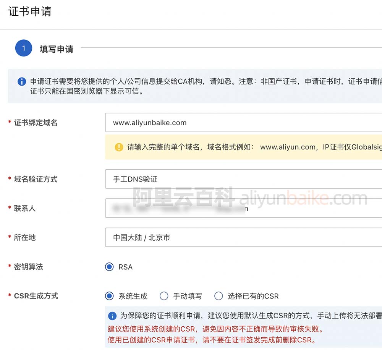
Task: Click the blue info icon in the top notice
Action: 22,82
